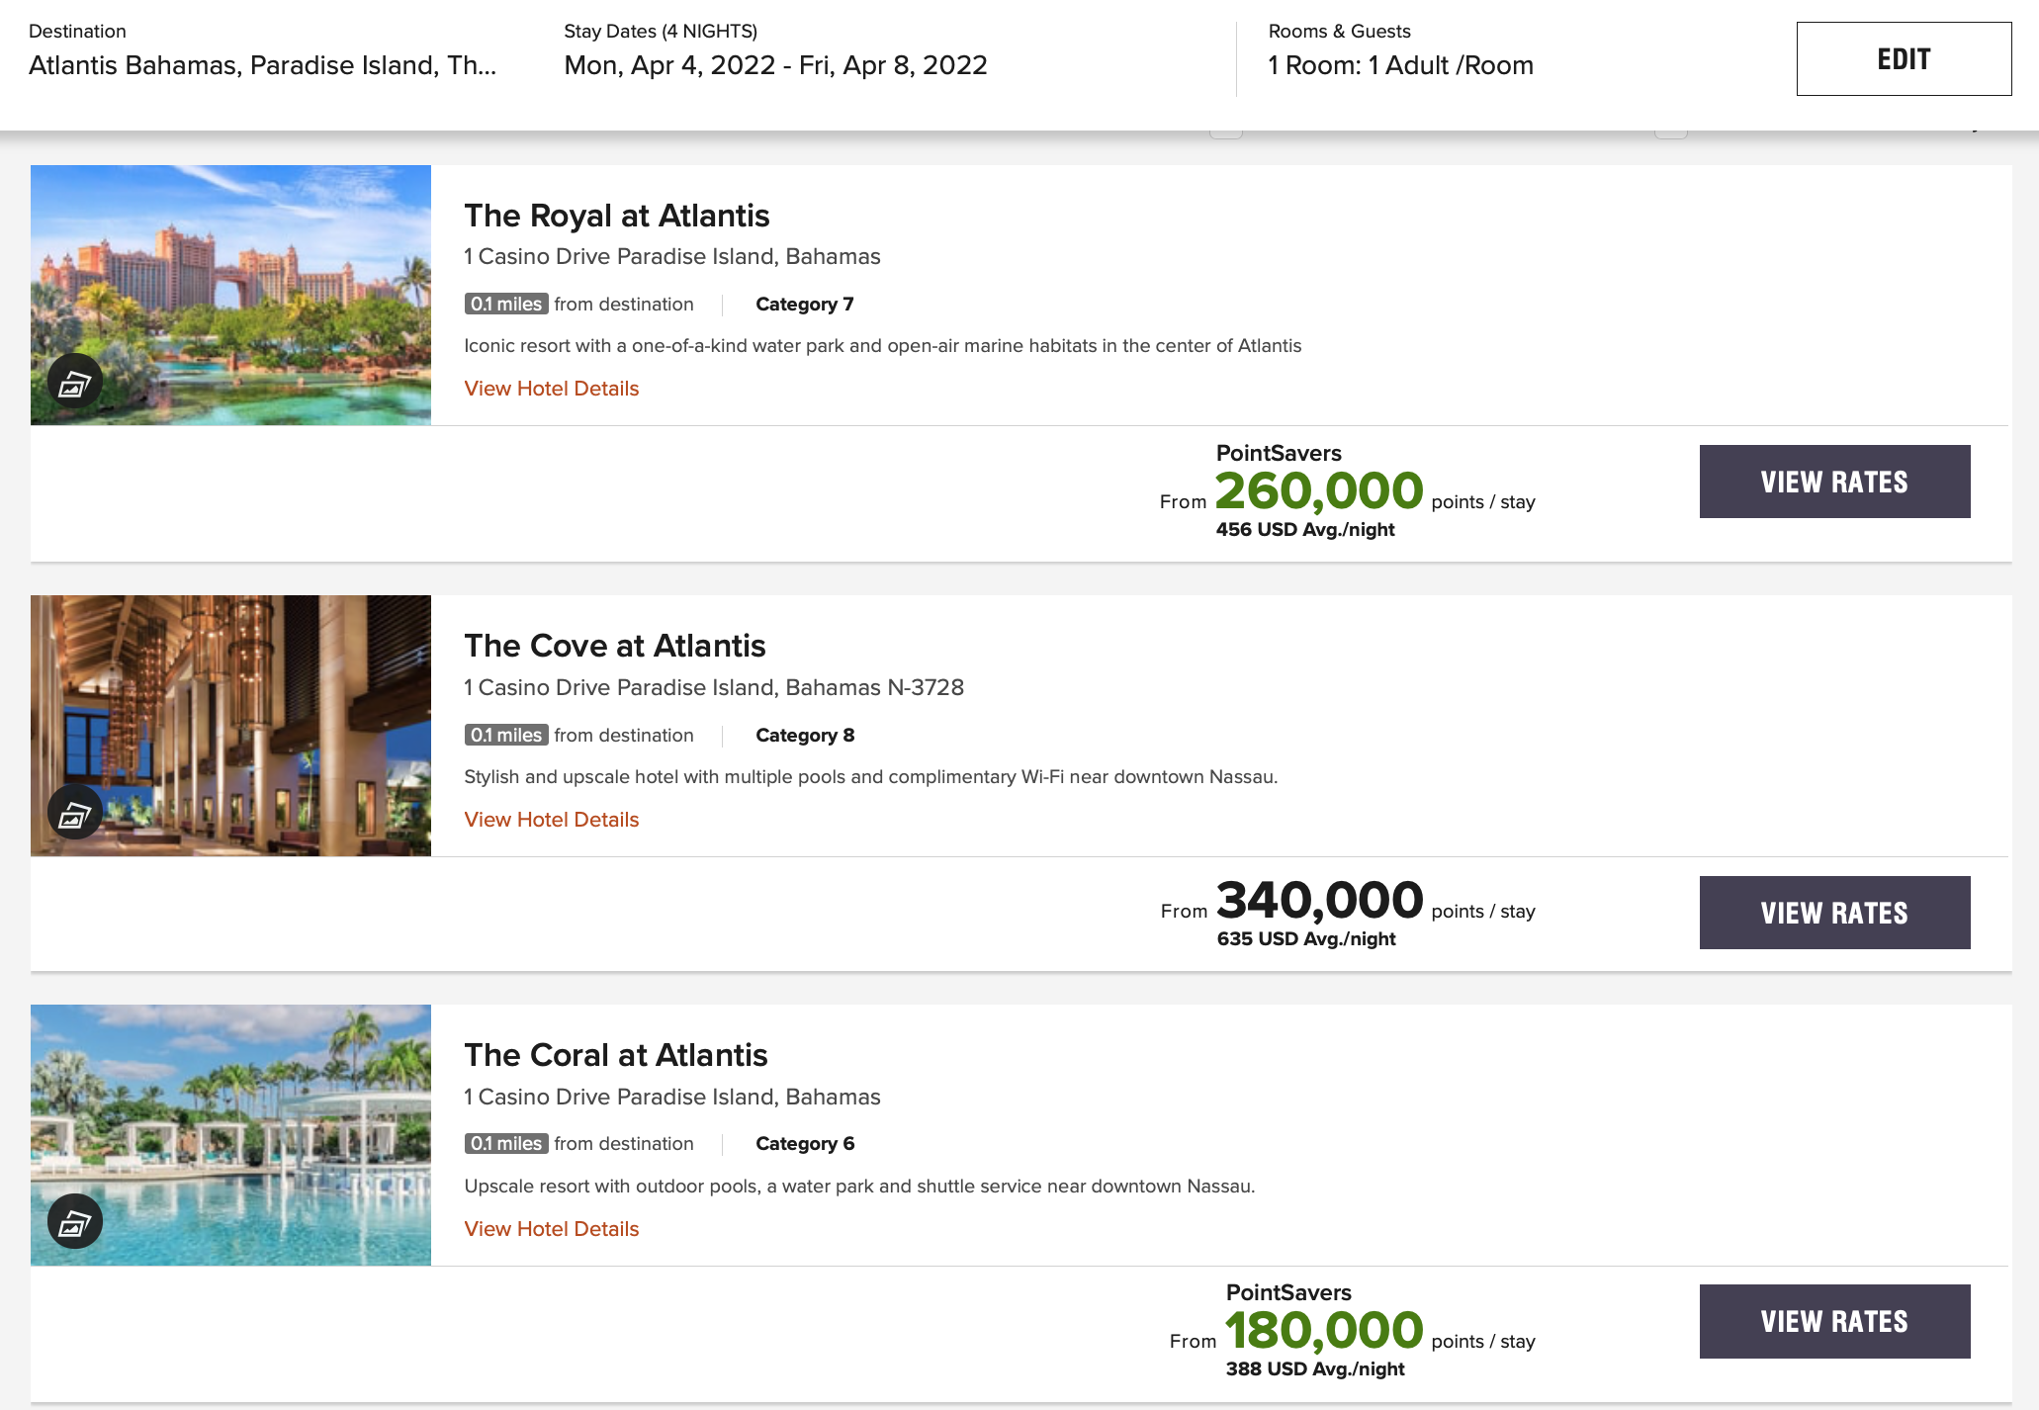
Task: Click The Royal at Atlantis hotel title
Action: [x=617, y=216]
